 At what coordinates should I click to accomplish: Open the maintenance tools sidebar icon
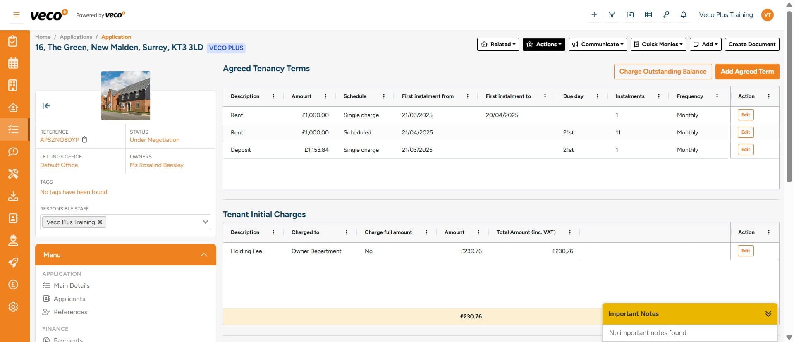click(13, 174)
